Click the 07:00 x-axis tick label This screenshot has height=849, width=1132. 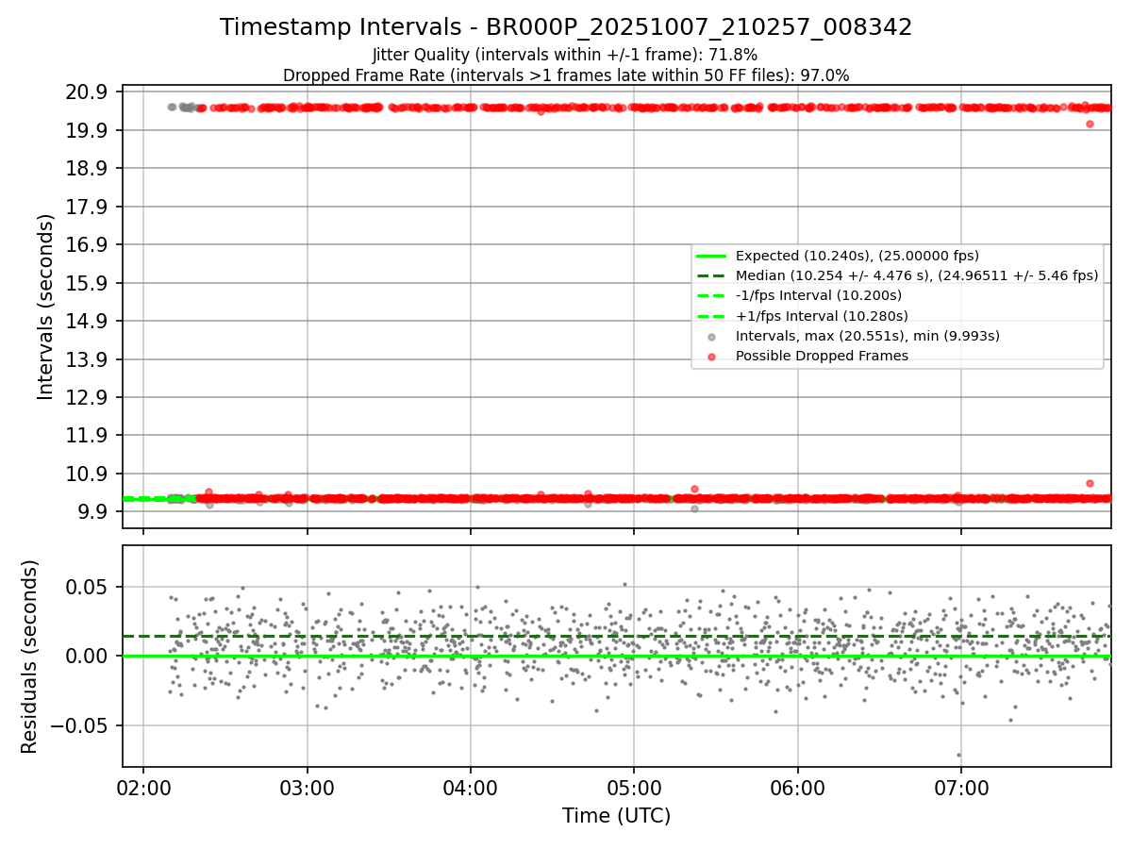(960, 787)
